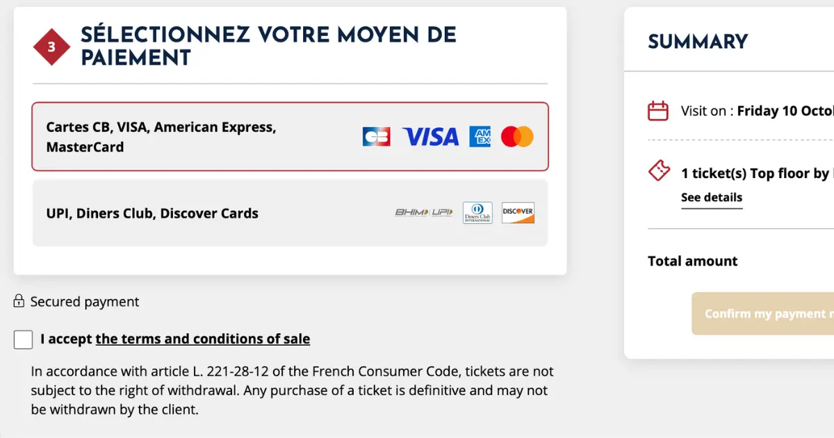The width and height of the screenshot is (834, 438).
Task: Select UPI, Diners Club, Discover Cards option
Action: (290, 213)
